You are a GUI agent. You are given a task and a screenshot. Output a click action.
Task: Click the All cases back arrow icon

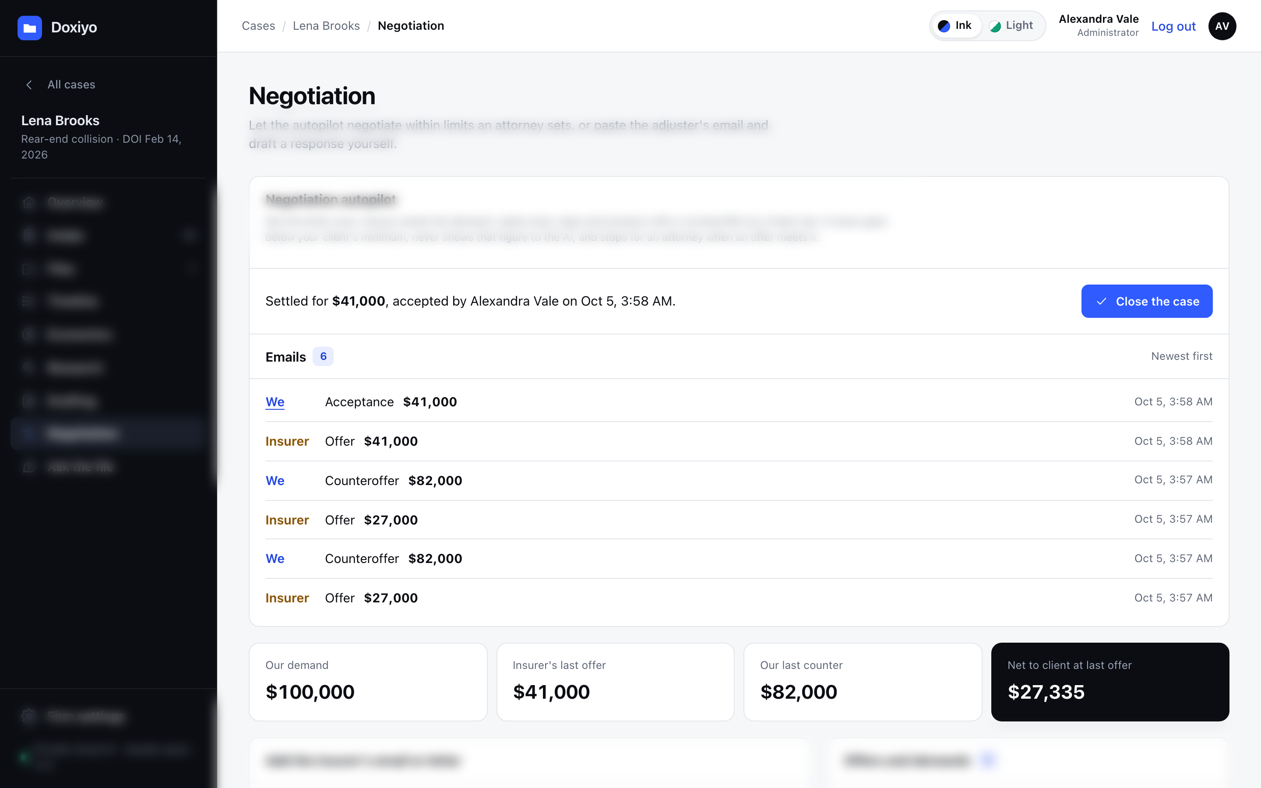[x=29, y=84]
